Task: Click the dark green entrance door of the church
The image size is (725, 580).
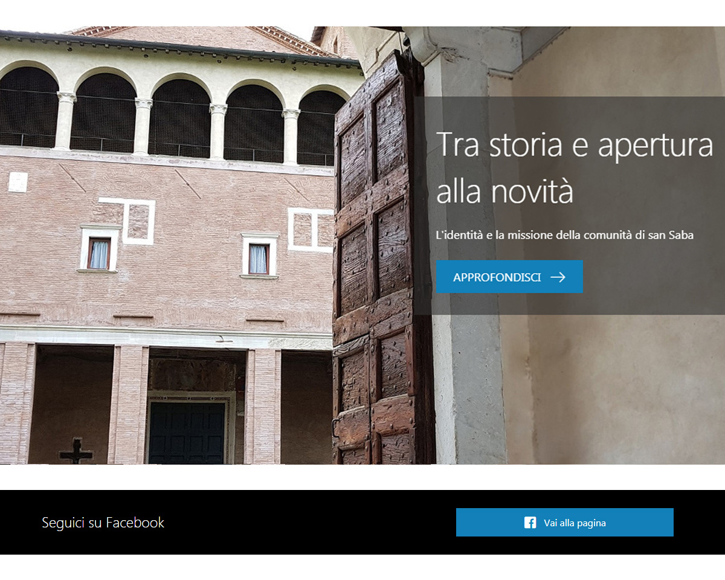Action: pos(187,432)
